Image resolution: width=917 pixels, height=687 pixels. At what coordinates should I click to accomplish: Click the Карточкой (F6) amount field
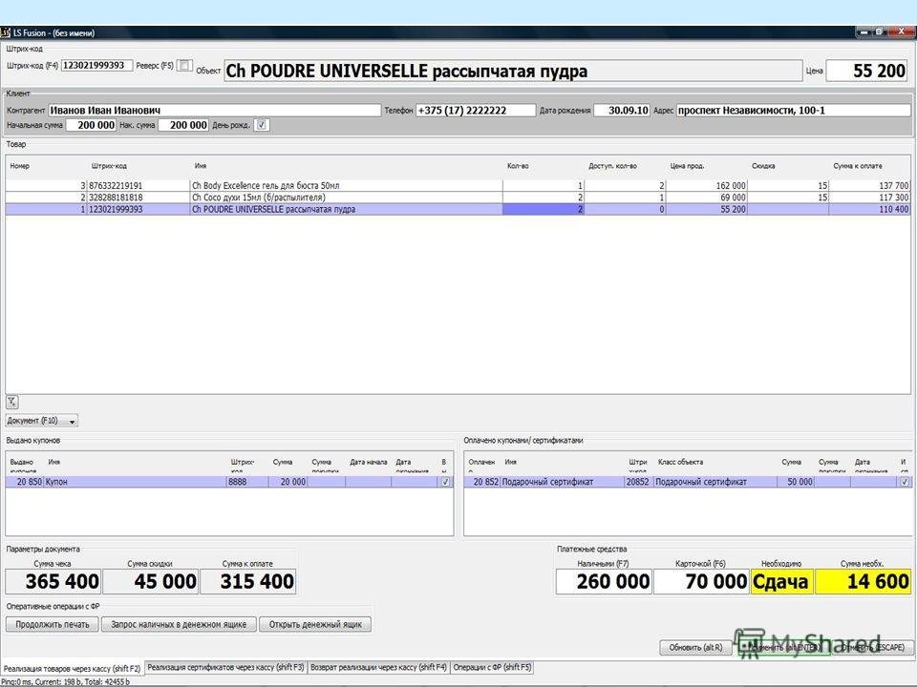702,582
